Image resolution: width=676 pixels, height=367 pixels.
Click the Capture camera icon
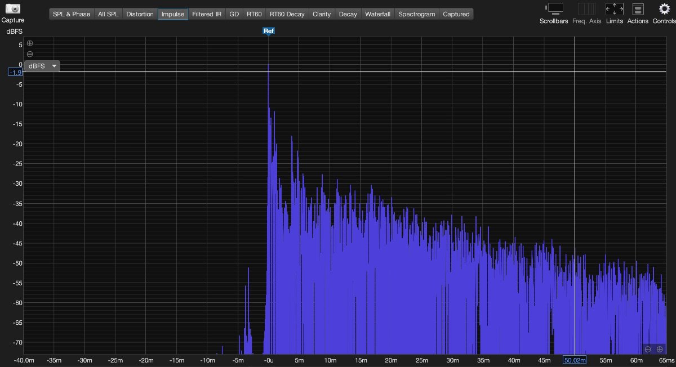(x=12, y=9)
